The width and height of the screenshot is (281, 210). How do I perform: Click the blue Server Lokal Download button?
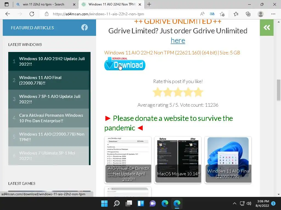click(x=125, y=64)
